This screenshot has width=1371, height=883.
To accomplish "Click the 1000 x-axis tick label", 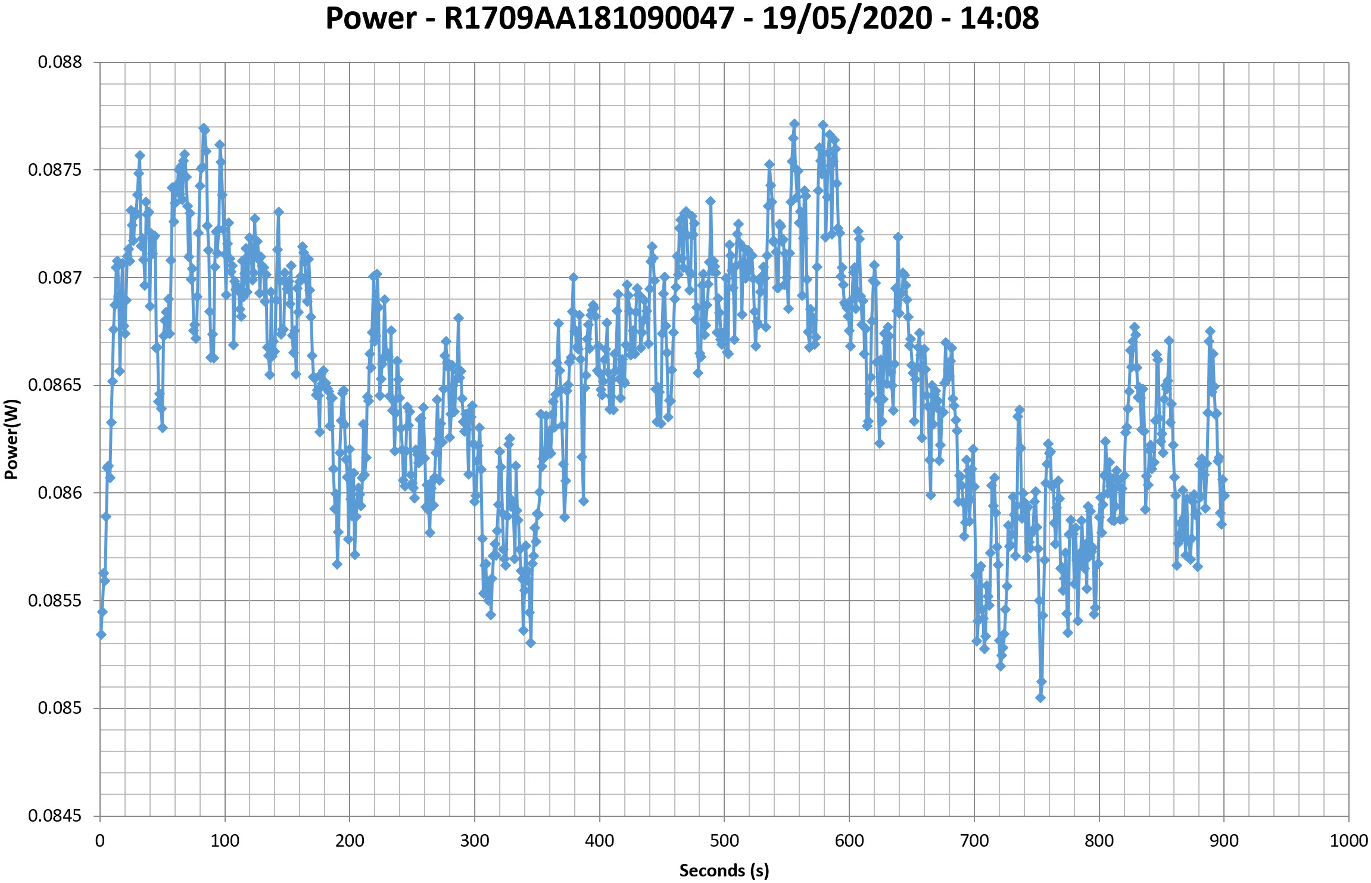I will pos(1348,841).
